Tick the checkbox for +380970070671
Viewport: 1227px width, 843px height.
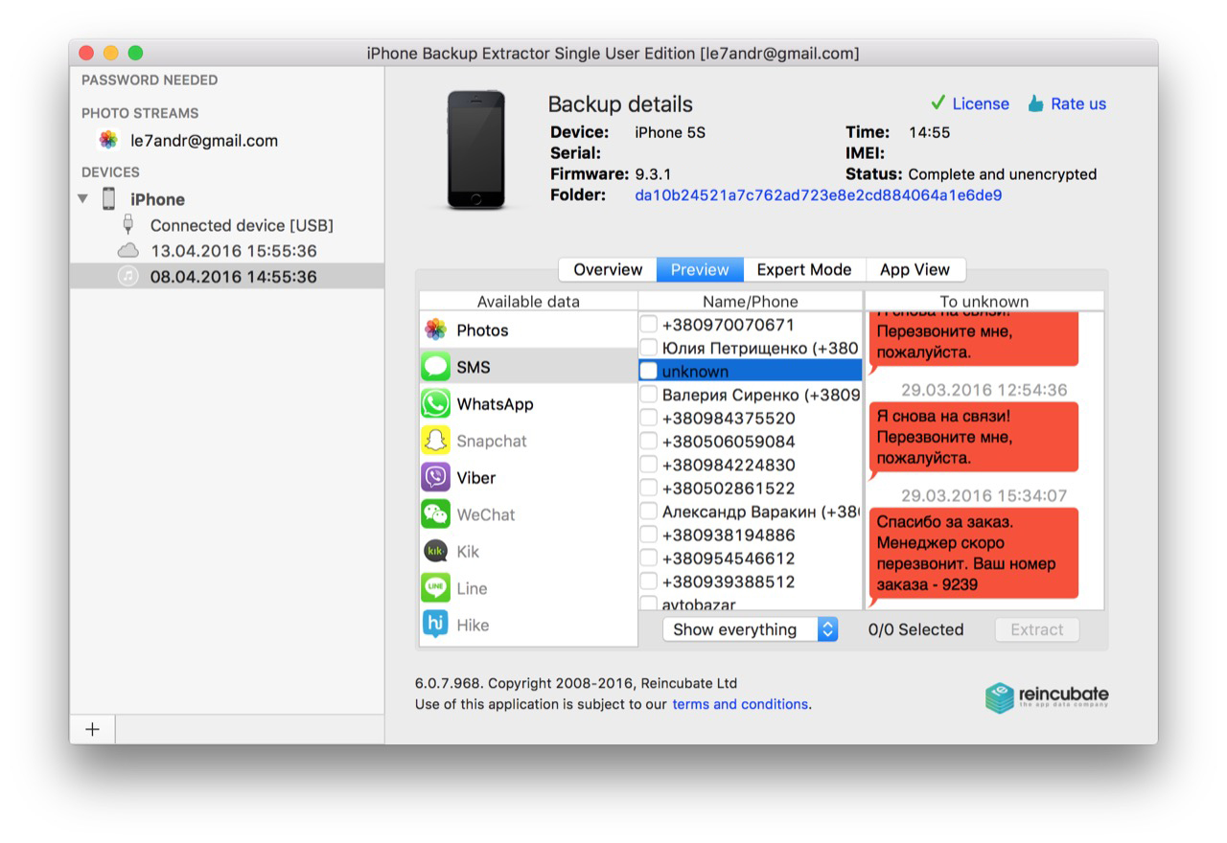coord(649,325)
